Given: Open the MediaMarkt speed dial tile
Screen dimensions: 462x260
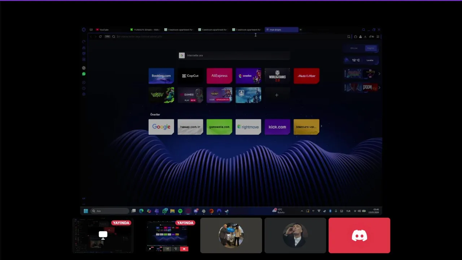Looking at the screenshot, I should pos(306,76).
